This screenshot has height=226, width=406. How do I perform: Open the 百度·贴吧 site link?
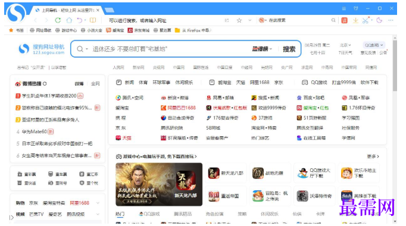[x=311, y=98]
